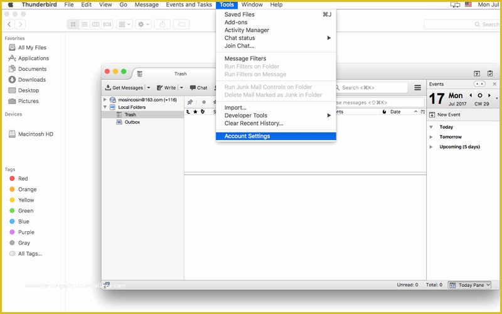
Task: Go to today circle button
Action: click(479, 95)
